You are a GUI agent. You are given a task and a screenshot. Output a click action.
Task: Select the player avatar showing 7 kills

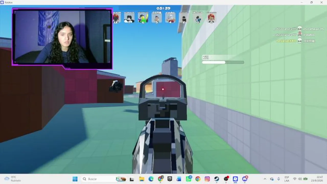tap(129, 18)
